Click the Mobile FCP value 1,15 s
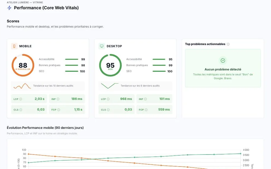 (x=78, y=109)
